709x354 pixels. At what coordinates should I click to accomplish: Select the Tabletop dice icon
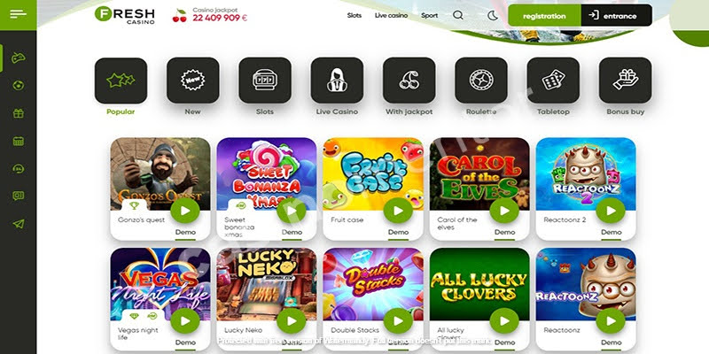coord(553,81)
